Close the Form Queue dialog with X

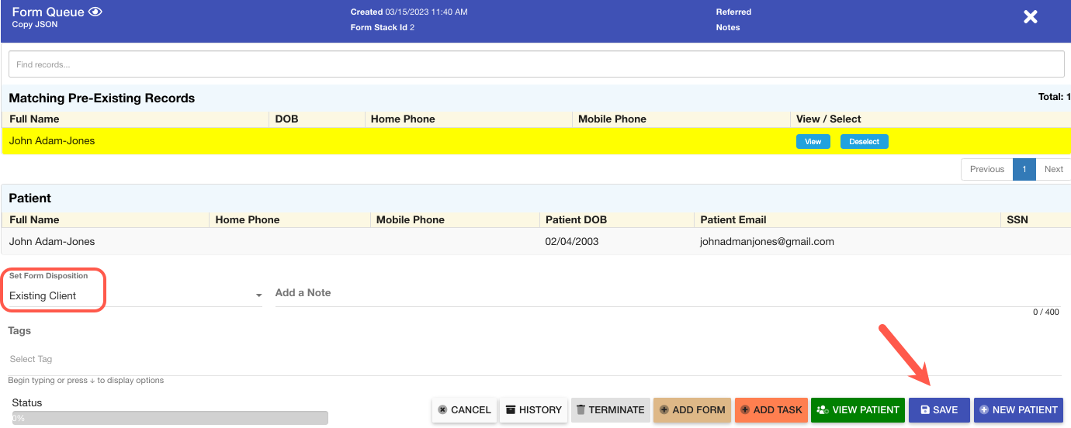[x=1030, y=17]
